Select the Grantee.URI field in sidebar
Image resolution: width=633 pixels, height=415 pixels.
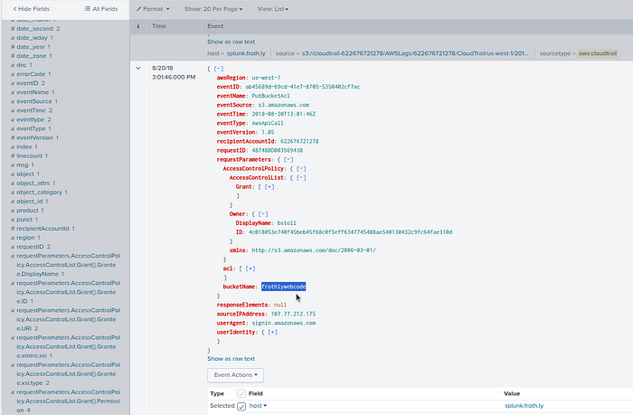click(x=66, y=319)
